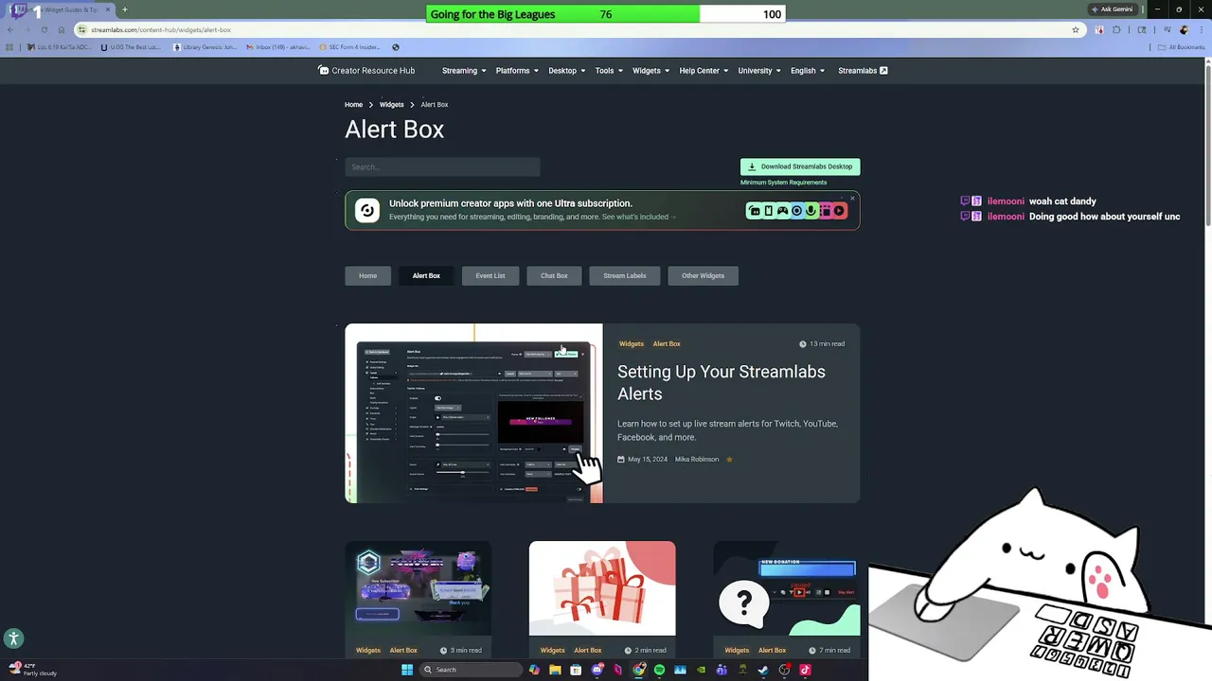Open the accessibility widget icon

[13, 638]
